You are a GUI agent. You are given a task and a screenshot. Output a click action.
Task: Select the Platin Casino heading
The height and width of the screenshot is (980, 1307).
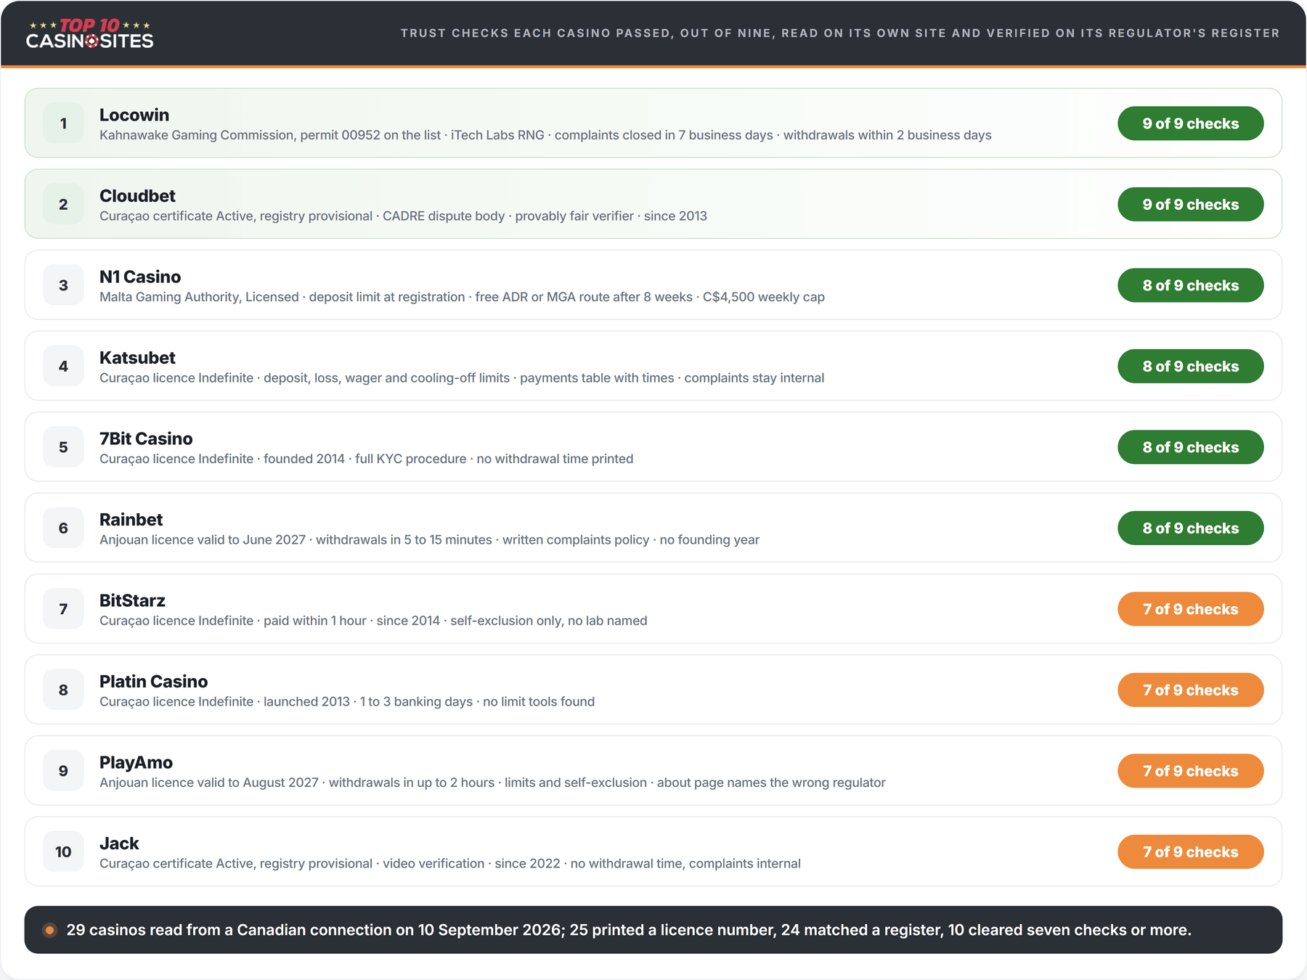tap(153, 682)
